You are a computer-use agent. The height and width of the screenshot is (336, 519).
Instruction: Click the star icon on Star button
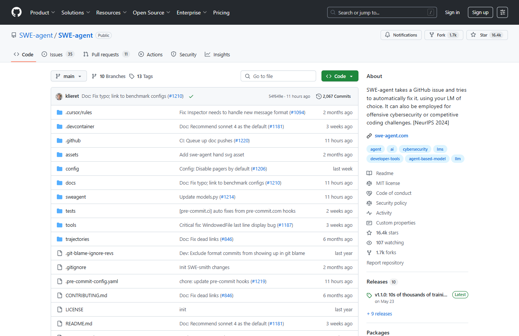tap(473, 35)
